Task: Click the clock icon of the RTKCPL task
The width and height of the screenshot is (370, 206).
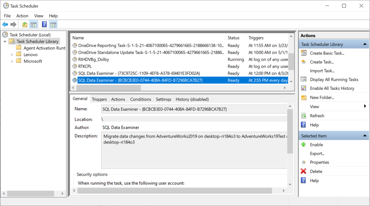Action: (x=75, y=66)
